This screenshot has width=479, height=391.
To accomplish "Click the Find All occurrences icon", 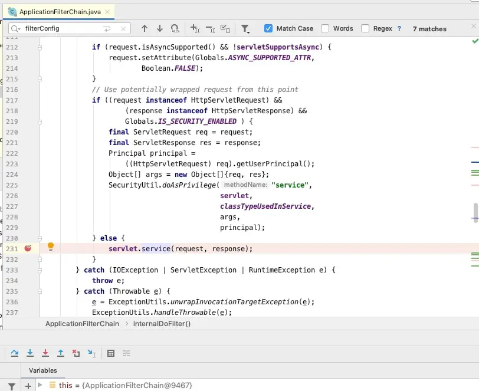I will click(175, 29).
